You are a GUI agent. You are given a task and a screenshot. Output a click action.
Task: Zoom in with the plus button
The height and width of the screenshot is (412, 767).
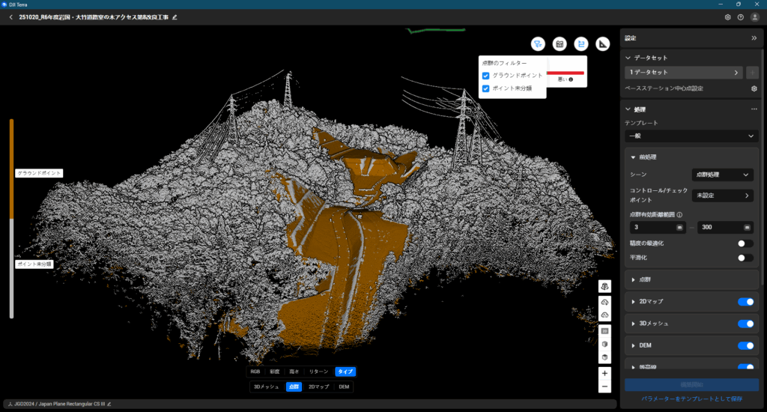tap(604, 372)
